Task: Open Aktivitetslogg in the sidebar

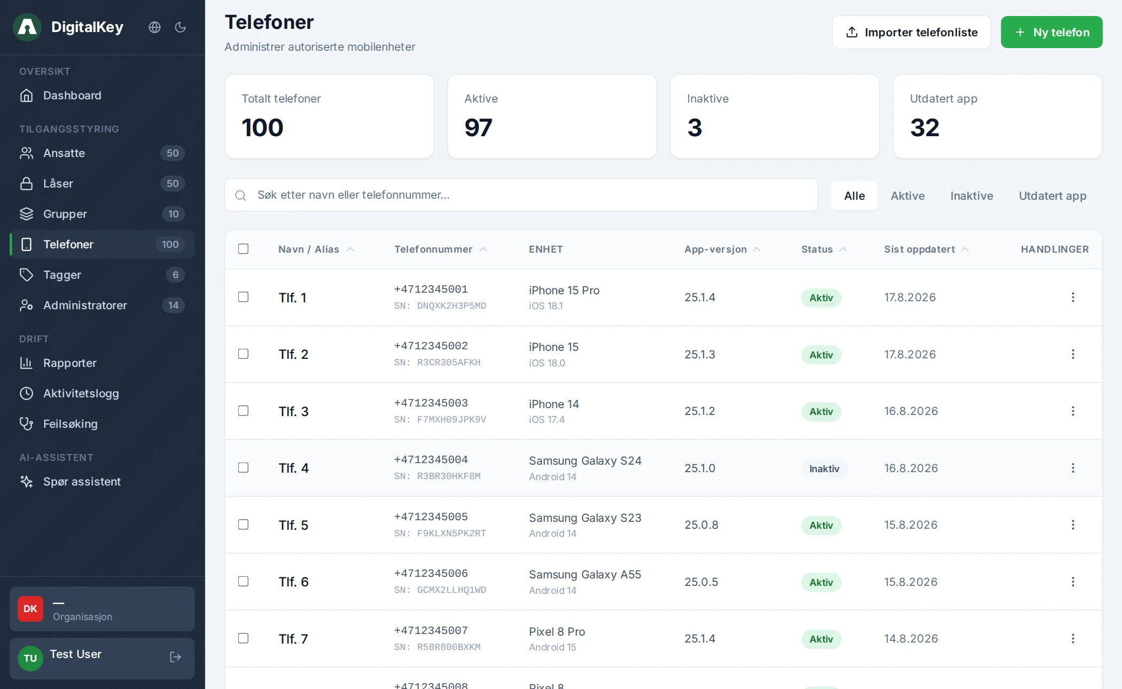Action: [102, 394]
